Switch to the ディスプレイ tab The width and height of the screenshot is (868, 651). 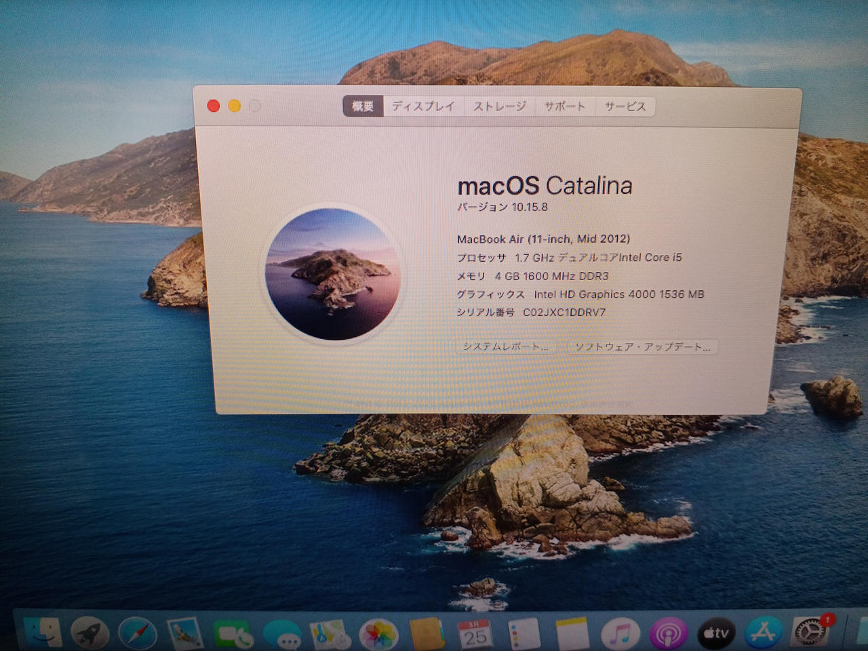423,106
